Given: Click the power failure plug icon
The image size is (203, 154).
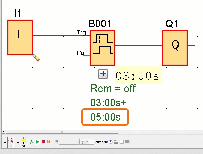Looking at the screenshot, I should tap(32, 142).
